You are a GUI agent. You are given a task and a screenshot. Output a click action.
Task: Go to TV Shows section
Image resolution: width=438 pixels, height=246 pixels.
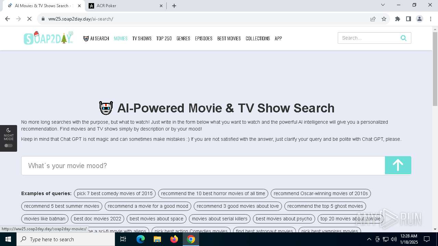(x=142, y=38)
